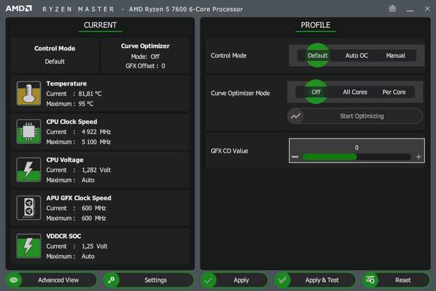The image size is (436, 291).
Task: Click the double-check icon of Apply & Test
Action: [282, 280]
